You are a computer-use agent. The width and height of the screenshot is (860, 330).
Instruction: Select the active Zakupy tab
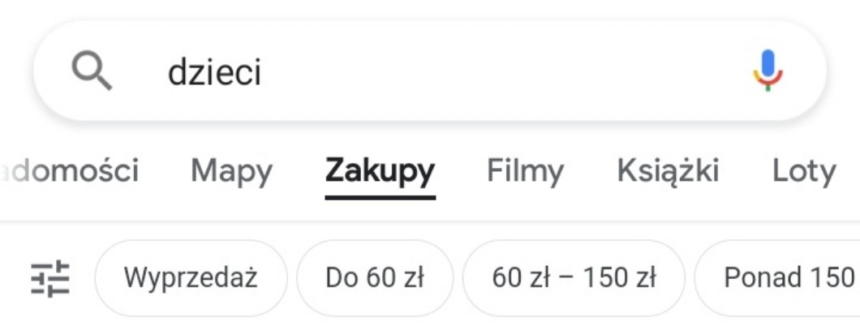tap(380, 171)
